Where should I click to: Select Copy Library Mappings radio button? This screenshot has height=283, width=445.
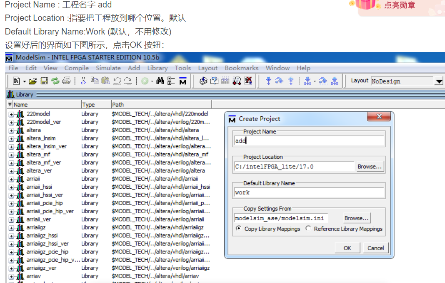point(239,228)
